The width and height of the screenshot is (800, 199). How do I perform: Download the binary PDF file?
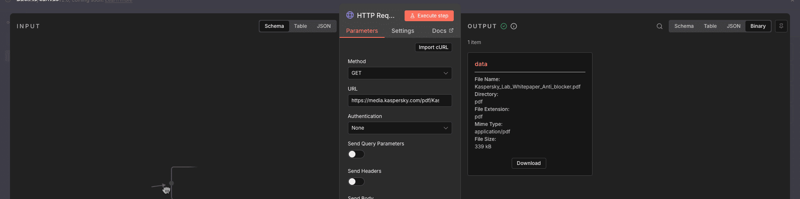point(529,163)
